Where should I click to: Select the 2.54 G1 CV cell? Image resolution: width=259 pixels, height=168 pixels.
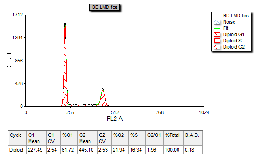[53, 150]
